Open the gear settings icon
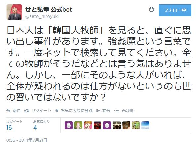Viewport: 196px width, 146px height. [x=151, y=10]
